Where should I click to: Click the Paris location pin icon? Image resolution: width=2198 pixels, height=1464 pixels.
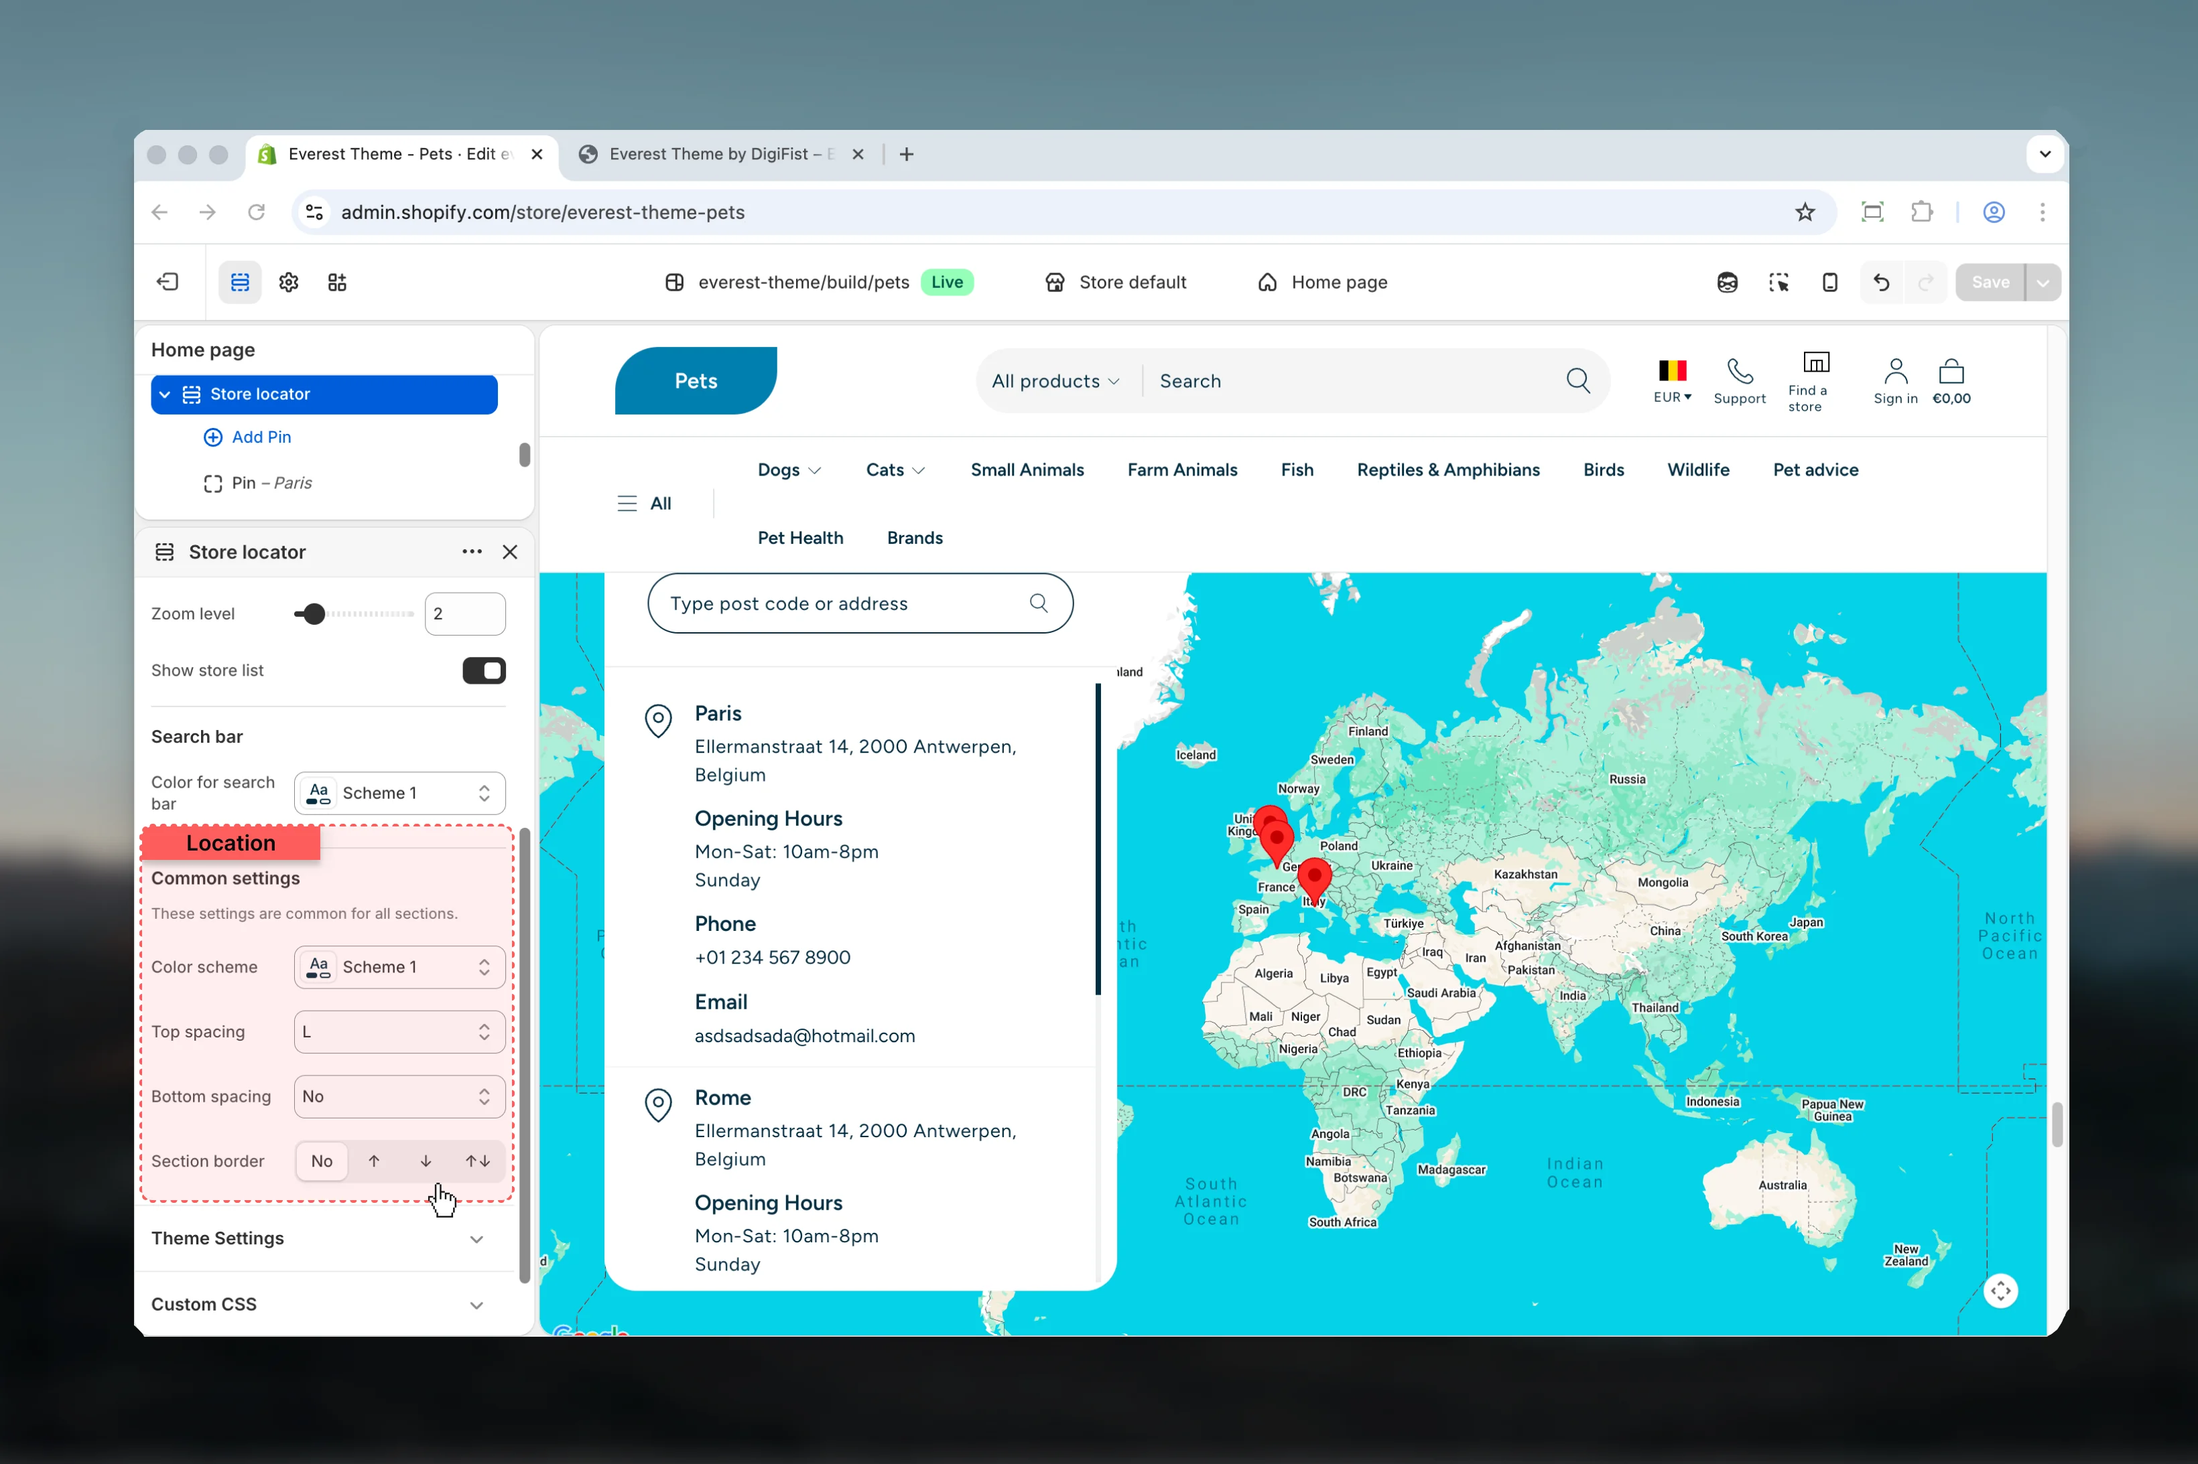tap(659, 721)
